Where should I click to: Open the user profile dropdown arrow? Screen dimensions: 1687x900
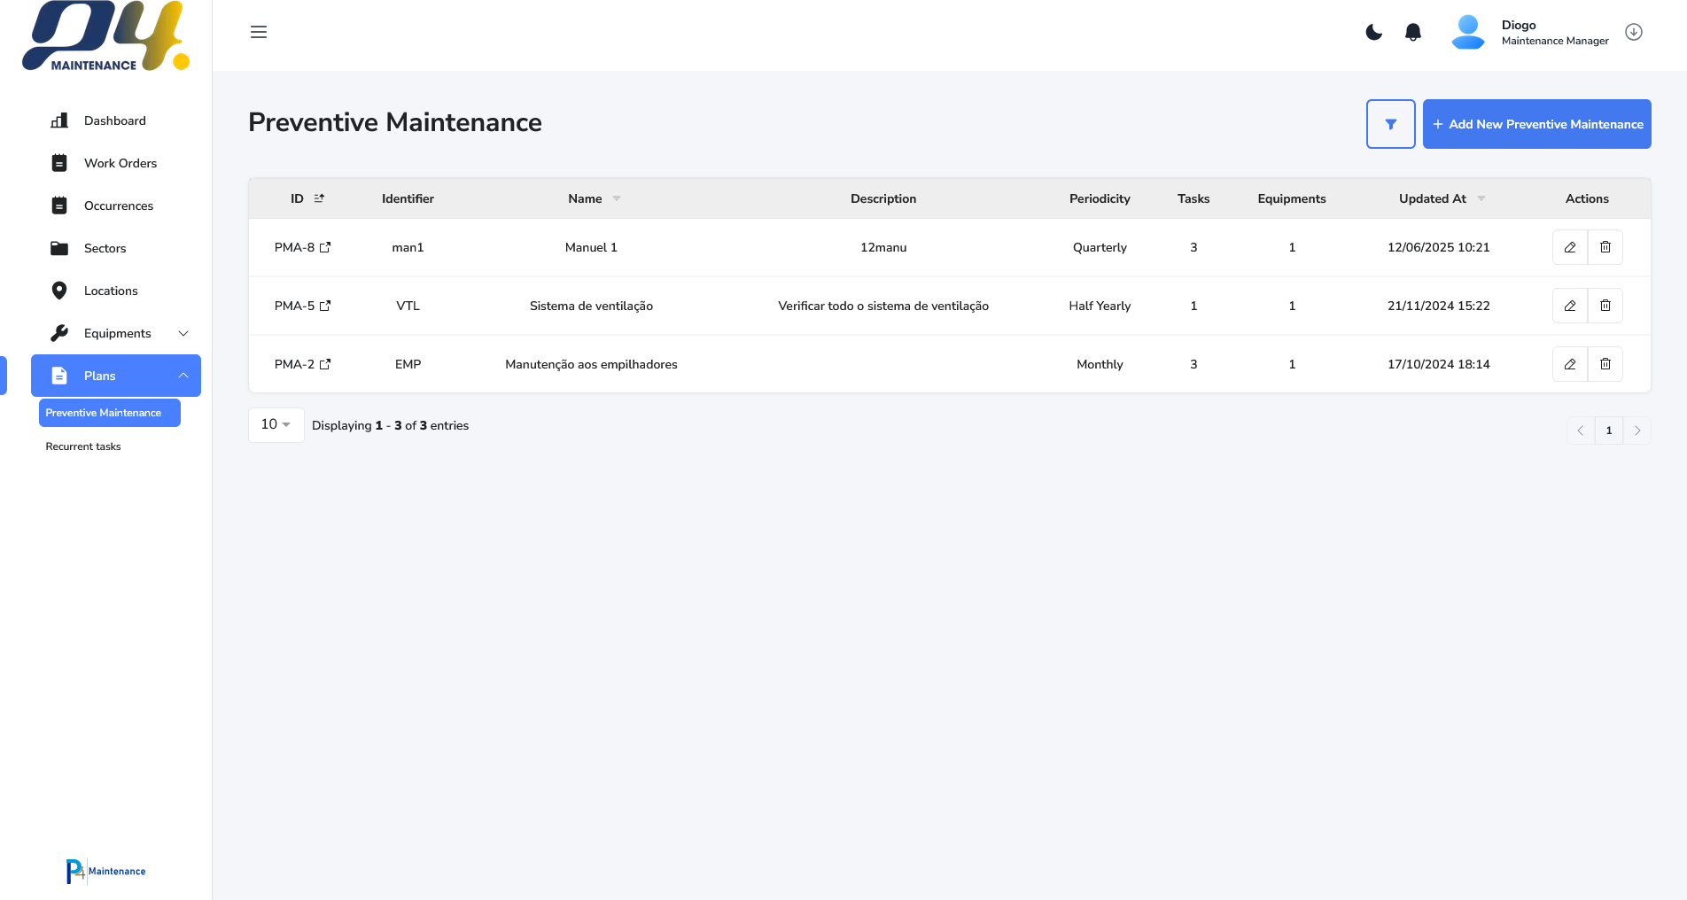1633,33
